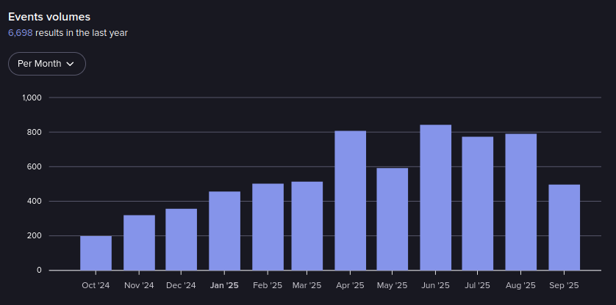Click the bold Jan '25 axis label
Screen dimensions: 616x305
click(224, 285)
